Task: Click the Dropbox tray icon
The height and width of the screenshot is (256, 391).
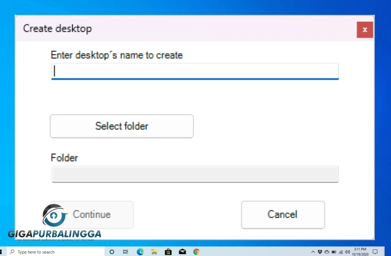Action: [x=320, y=252]
